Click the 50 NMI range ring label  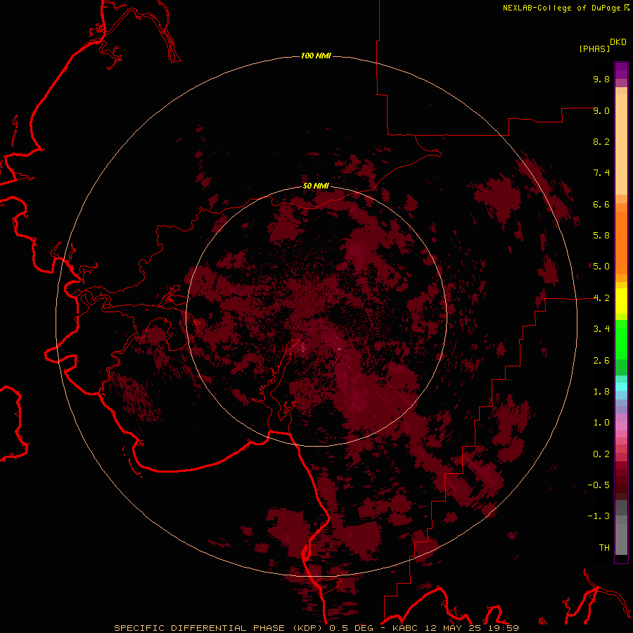[316, 186]
